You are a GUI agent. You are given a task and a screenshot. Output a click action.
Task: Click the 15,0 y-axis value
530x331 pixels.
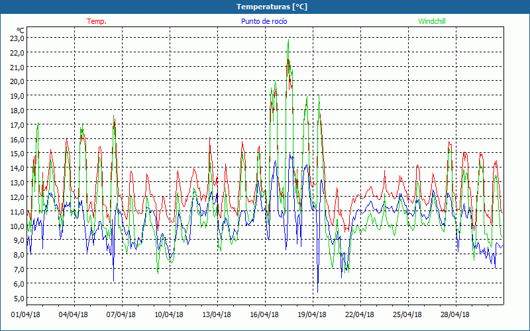(x=17, y=154)
